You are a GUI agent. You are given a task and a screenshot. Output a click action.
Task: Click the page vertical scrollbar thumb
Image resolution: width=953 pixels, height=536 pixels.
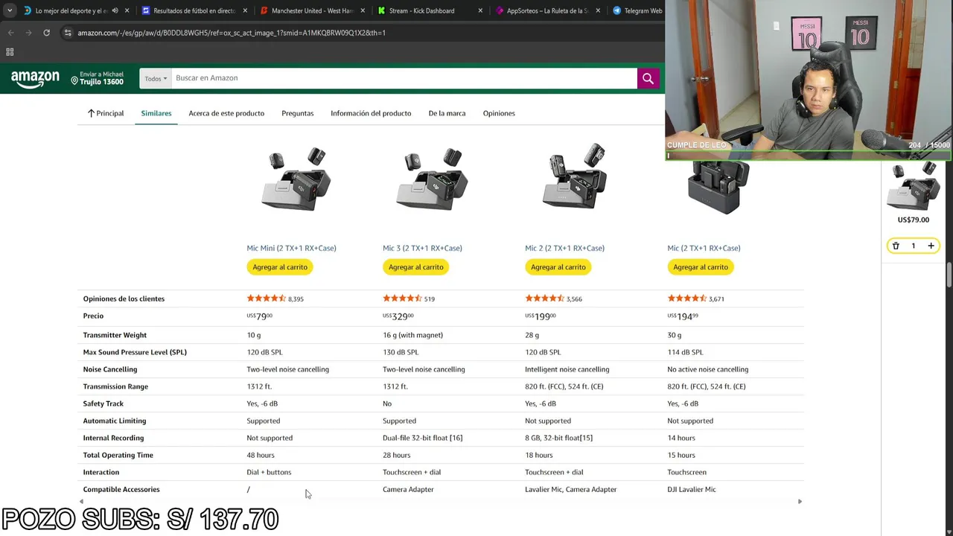949,274
